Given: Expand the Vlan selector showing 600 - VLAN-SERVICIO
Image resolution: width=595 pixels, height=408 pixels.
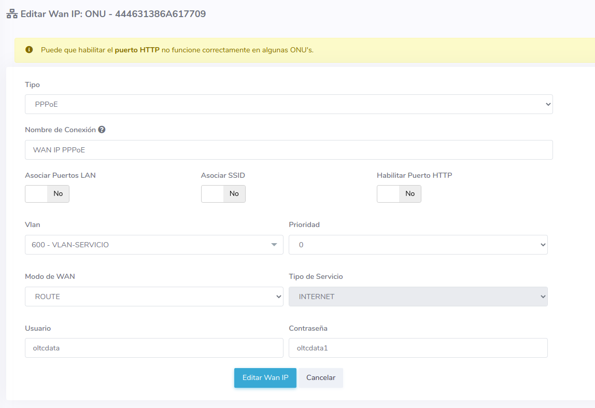Looking at the screenshot, I should coord(154,245).
